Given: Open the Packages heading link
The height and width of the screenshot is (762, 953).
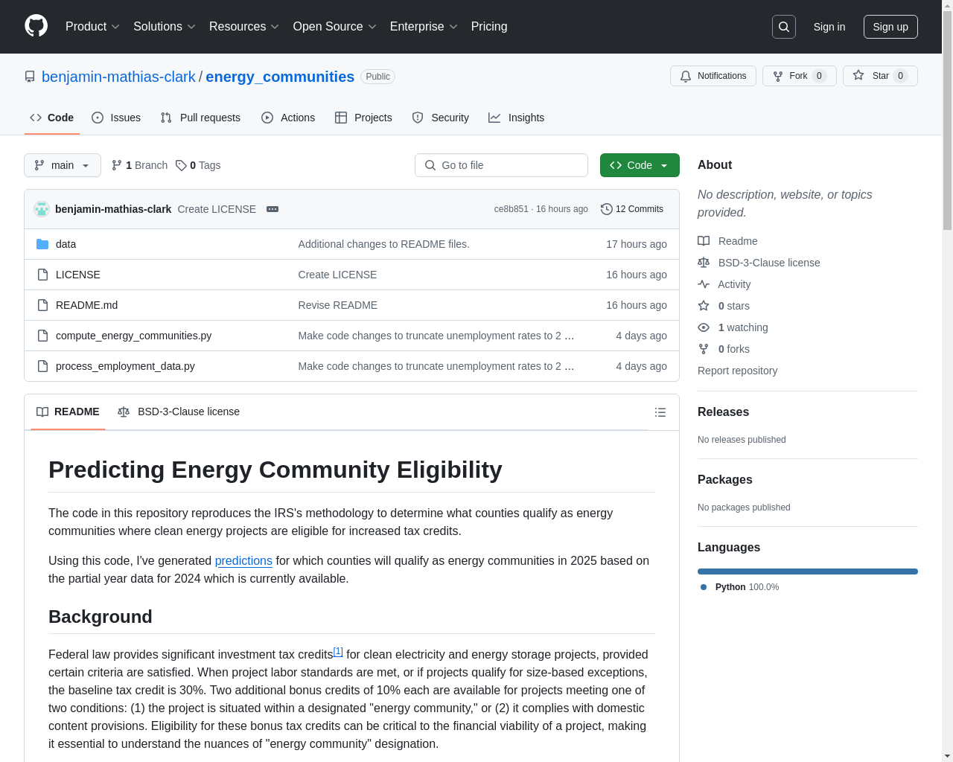Looking at the screenshot, I should [x=724, y=479].
